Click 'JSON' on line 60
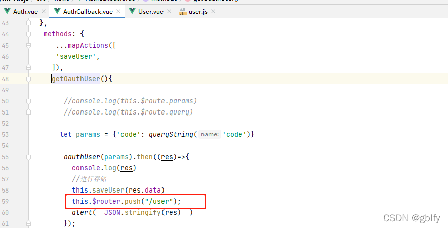The width and height of the screenshot is (448, 228). click(x=112, y=213)
